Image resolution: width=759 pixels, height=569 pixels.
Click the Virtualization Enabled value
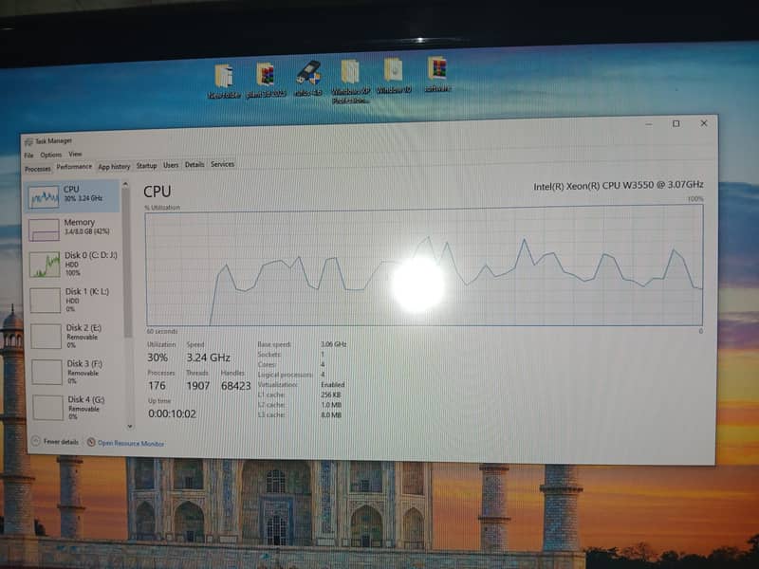click(333, 385)
